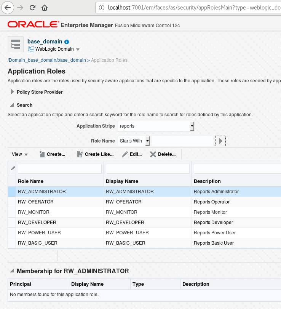281x309 pixels.
Task: Follow the /Domain_base_domain/base_domain breadcrumb link
Action: click(x=46, y=60)
